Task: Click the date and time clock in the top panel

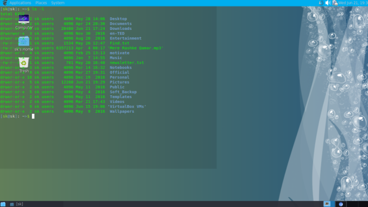Action: click(353, 3)
